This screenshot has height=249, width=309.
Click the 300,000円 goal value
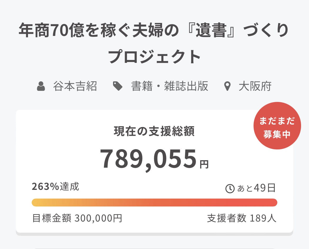pos(98,218)
